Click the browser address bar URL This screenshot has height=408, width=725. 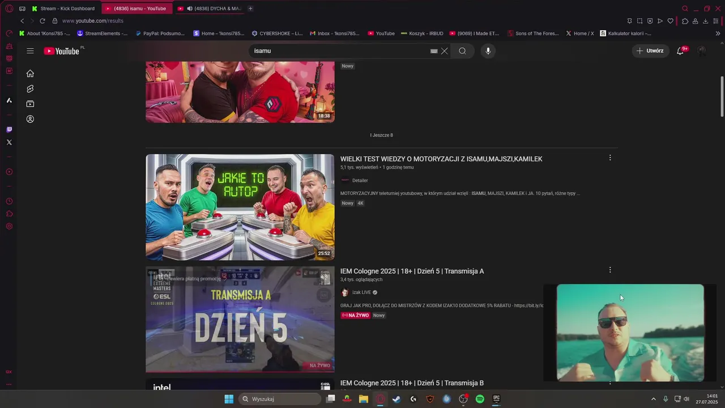[x=92, y=21]
